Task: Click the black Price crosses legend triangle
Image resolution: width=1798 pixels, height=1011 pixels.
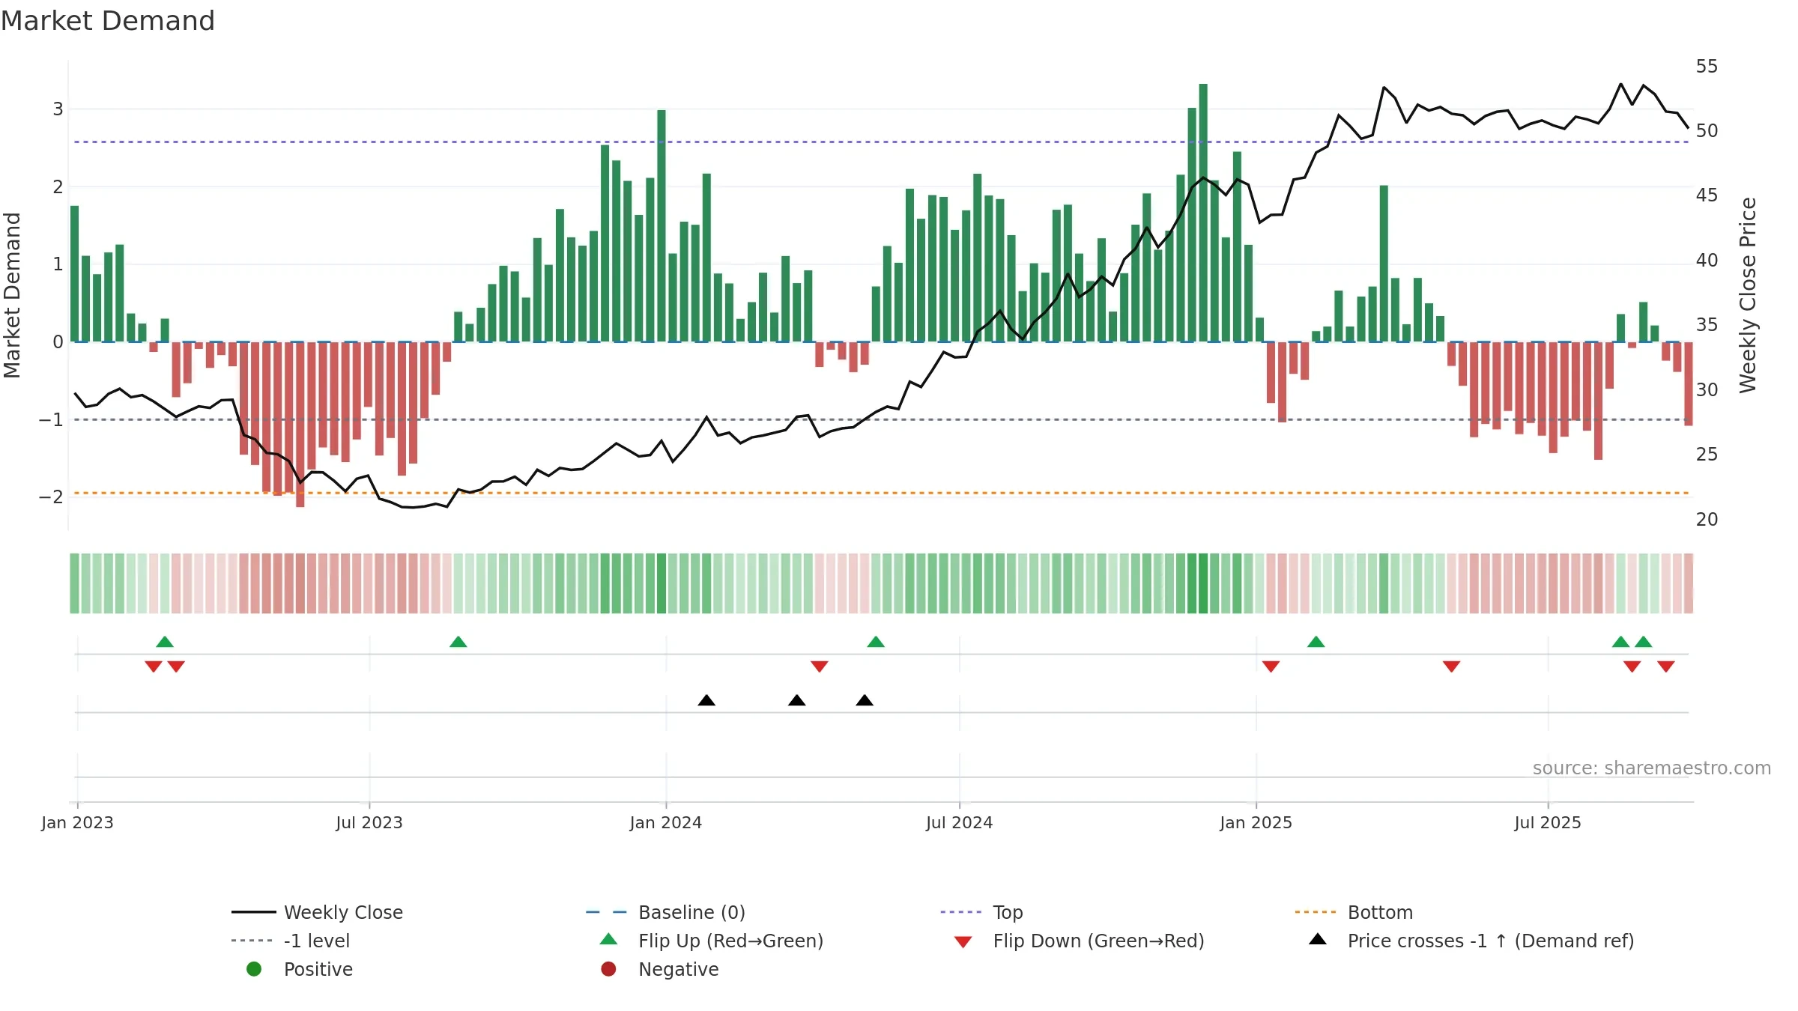Action: click(x=1318, y=939)
